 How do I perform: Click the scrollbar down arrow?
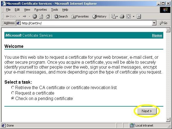point(168,120)
